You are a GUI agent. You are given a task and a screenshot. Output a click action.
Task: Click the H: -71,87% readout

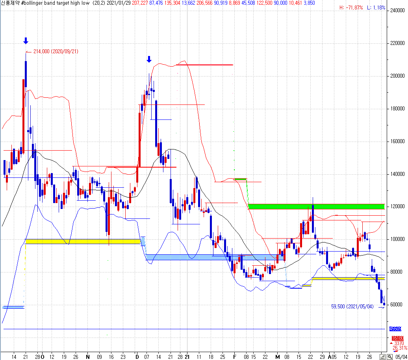point(351,7)
